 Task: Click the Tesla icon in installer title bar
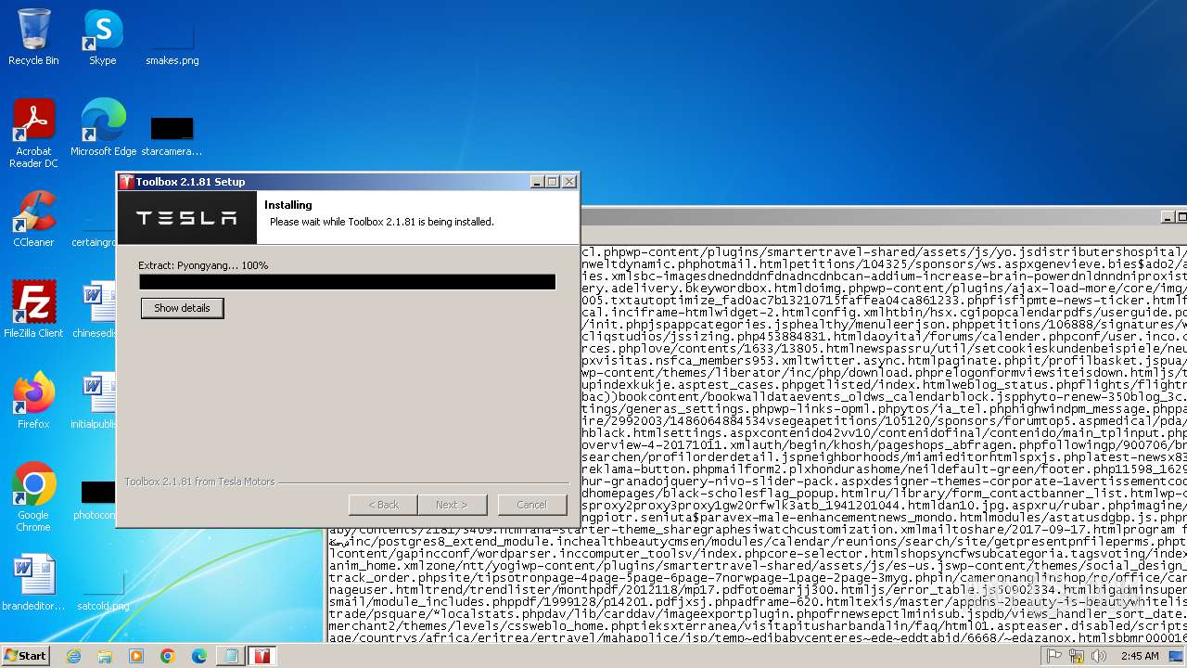[127, 182]
